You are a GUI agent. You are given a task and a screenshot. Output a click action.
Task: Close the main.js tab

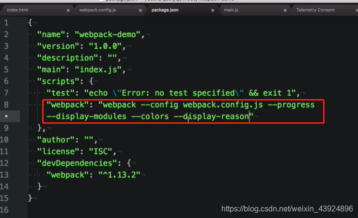[285, 10]
